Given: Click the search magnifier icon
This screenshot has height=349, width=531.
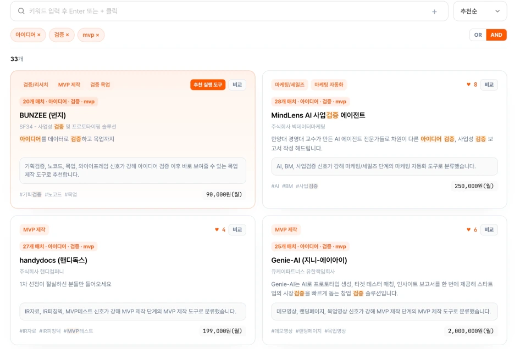Looking at the screenshot, I should click(21, 11).
